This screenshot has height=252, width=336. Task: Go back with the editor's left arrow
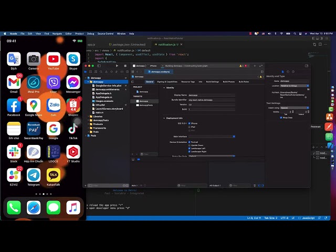tap(138, 71)
